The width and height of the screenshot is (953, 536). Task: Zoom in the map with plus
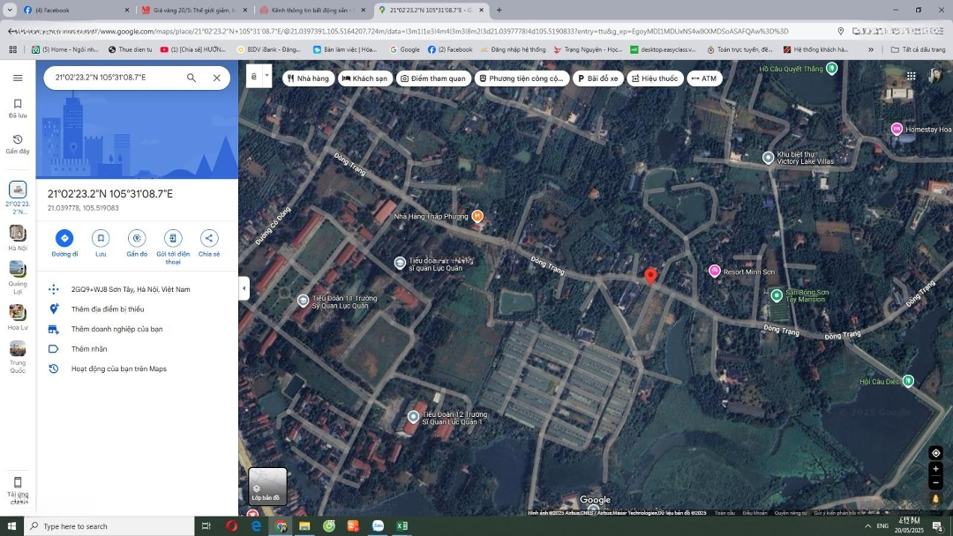(935, 469)
